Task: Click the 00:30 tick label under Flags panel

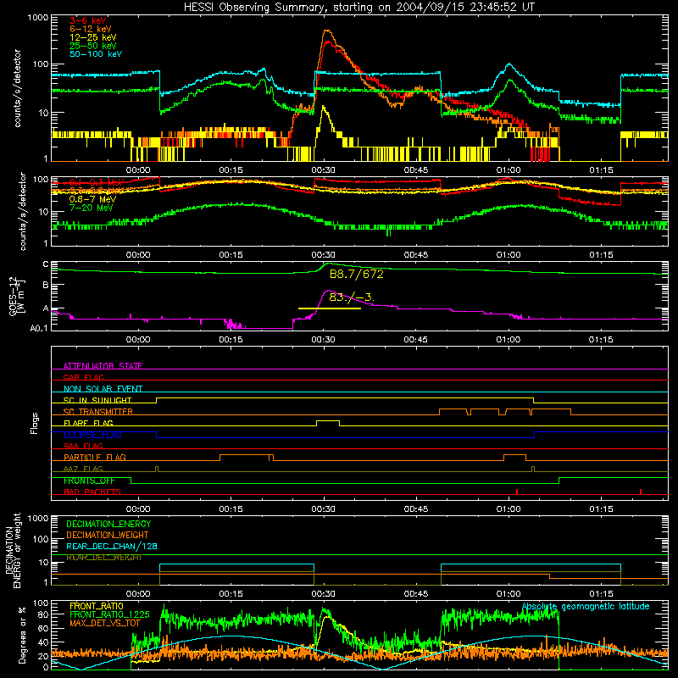Action: [324, 509]
